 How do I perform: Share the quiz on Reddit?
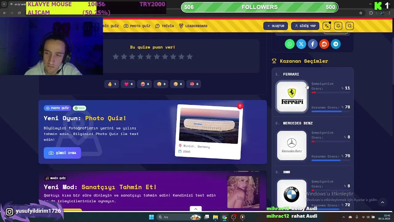pyautogui.click(x=324, y=44)
